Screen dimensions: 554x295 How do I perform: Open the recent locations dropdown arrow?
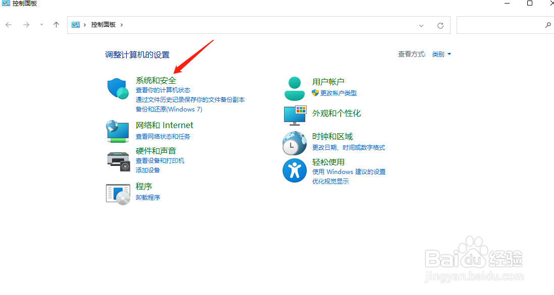point(41,25)
